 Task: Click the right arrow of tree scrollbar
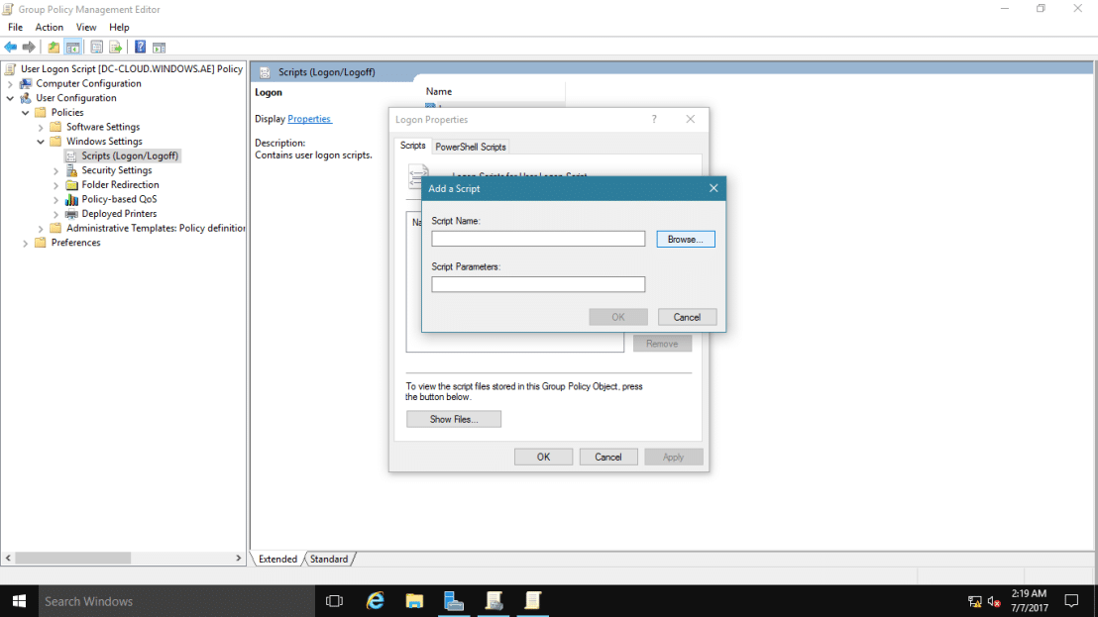point(238,559)
